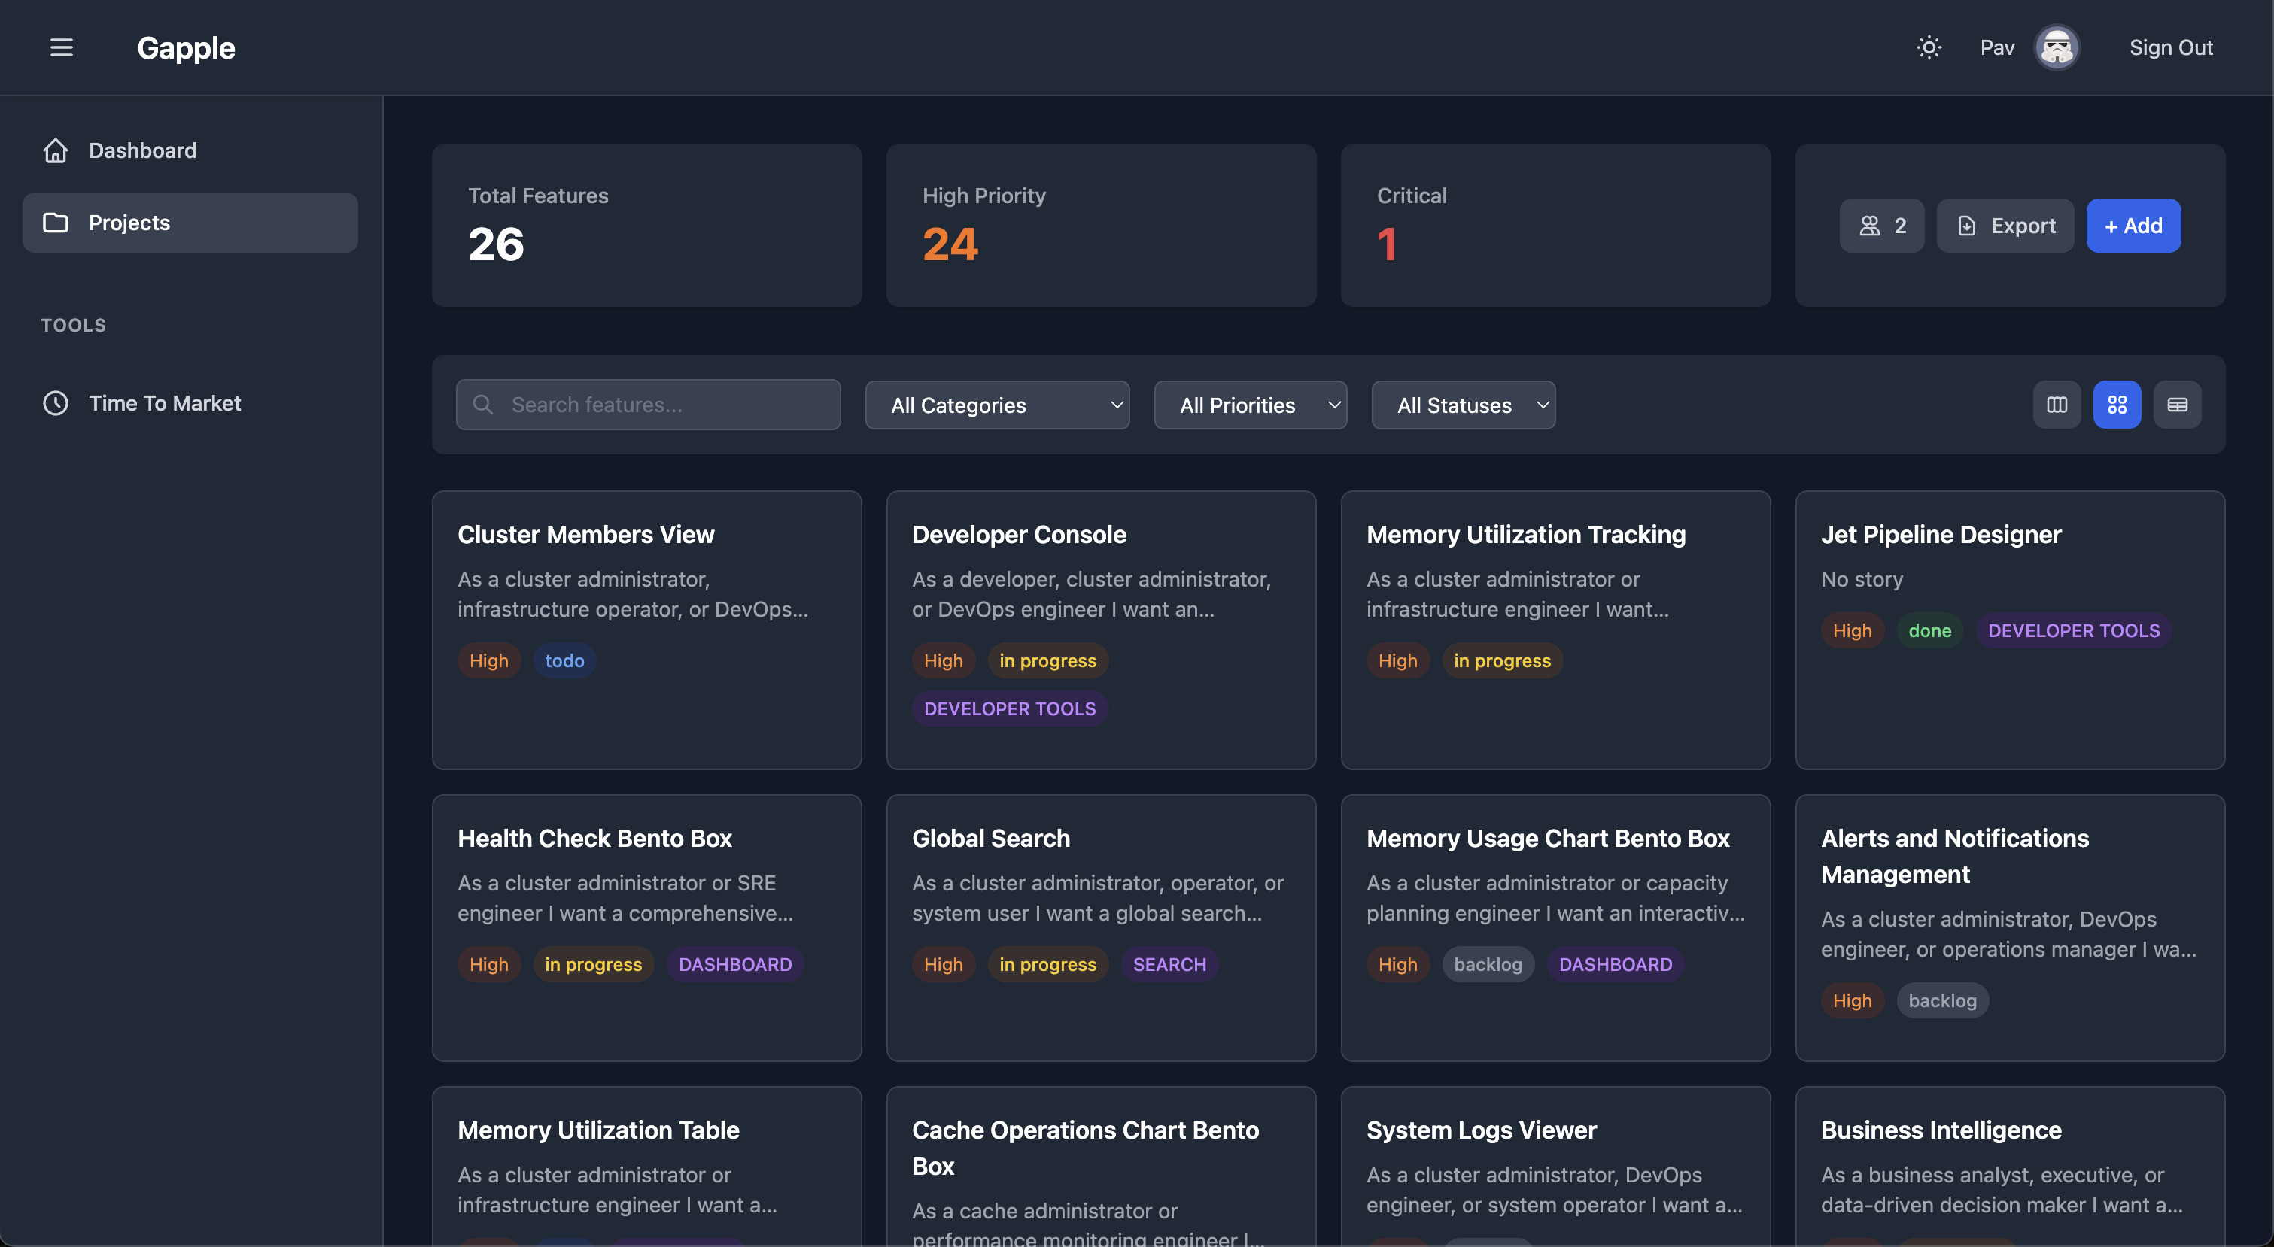The image size is (2274, 1247).
Task: Select Projects in the sidebar
Action: coord(129,223)
